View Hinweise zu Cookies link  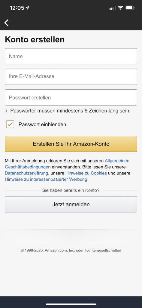[x=86, y=173]
